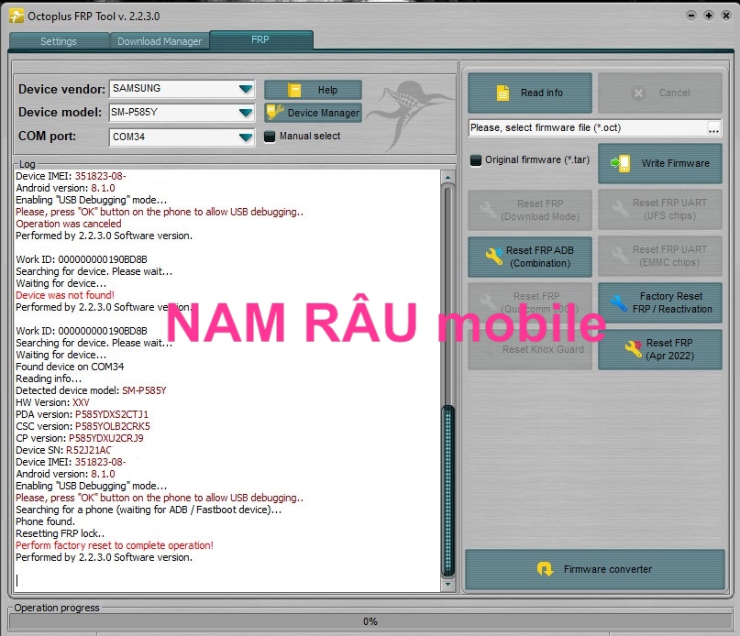Click the Firmware converter arrow icon
This screenshot has width=740, height=636.
pyautogui.click(x=545, y=569)
